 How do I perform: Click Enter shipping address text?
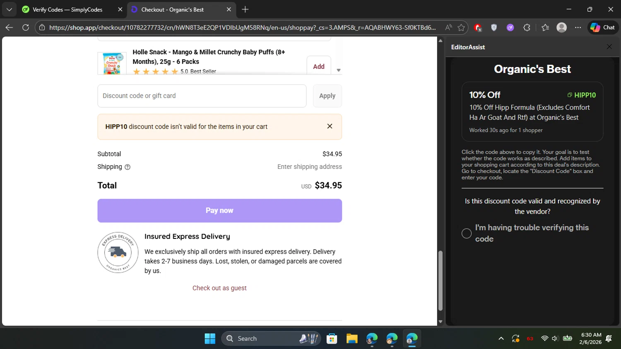310,167
